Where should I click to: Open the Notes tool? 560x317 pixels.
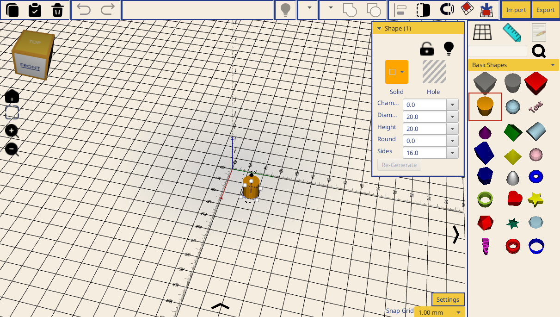point(539,32)
